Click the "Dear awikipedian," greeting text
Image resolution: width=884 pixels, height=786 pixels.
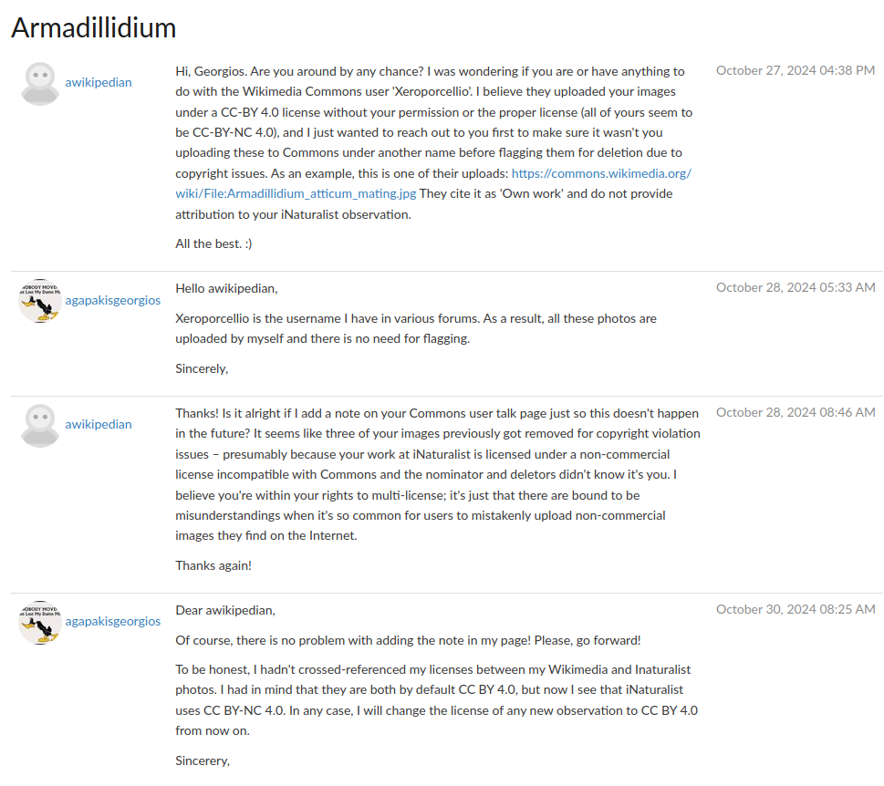click(225, 611)
